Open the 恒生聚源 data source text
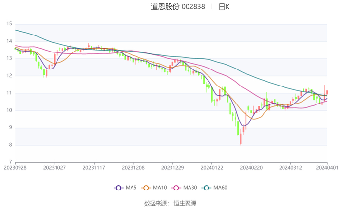 coord(185,202)
